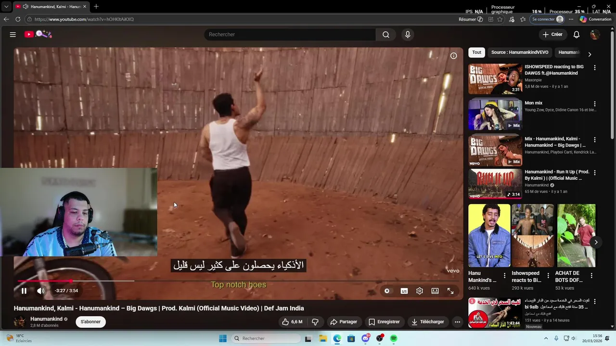Open options for Ishowspeed reacts short
Image resolution: width=616 pixels, height=346 pixels.
(548, 275)
